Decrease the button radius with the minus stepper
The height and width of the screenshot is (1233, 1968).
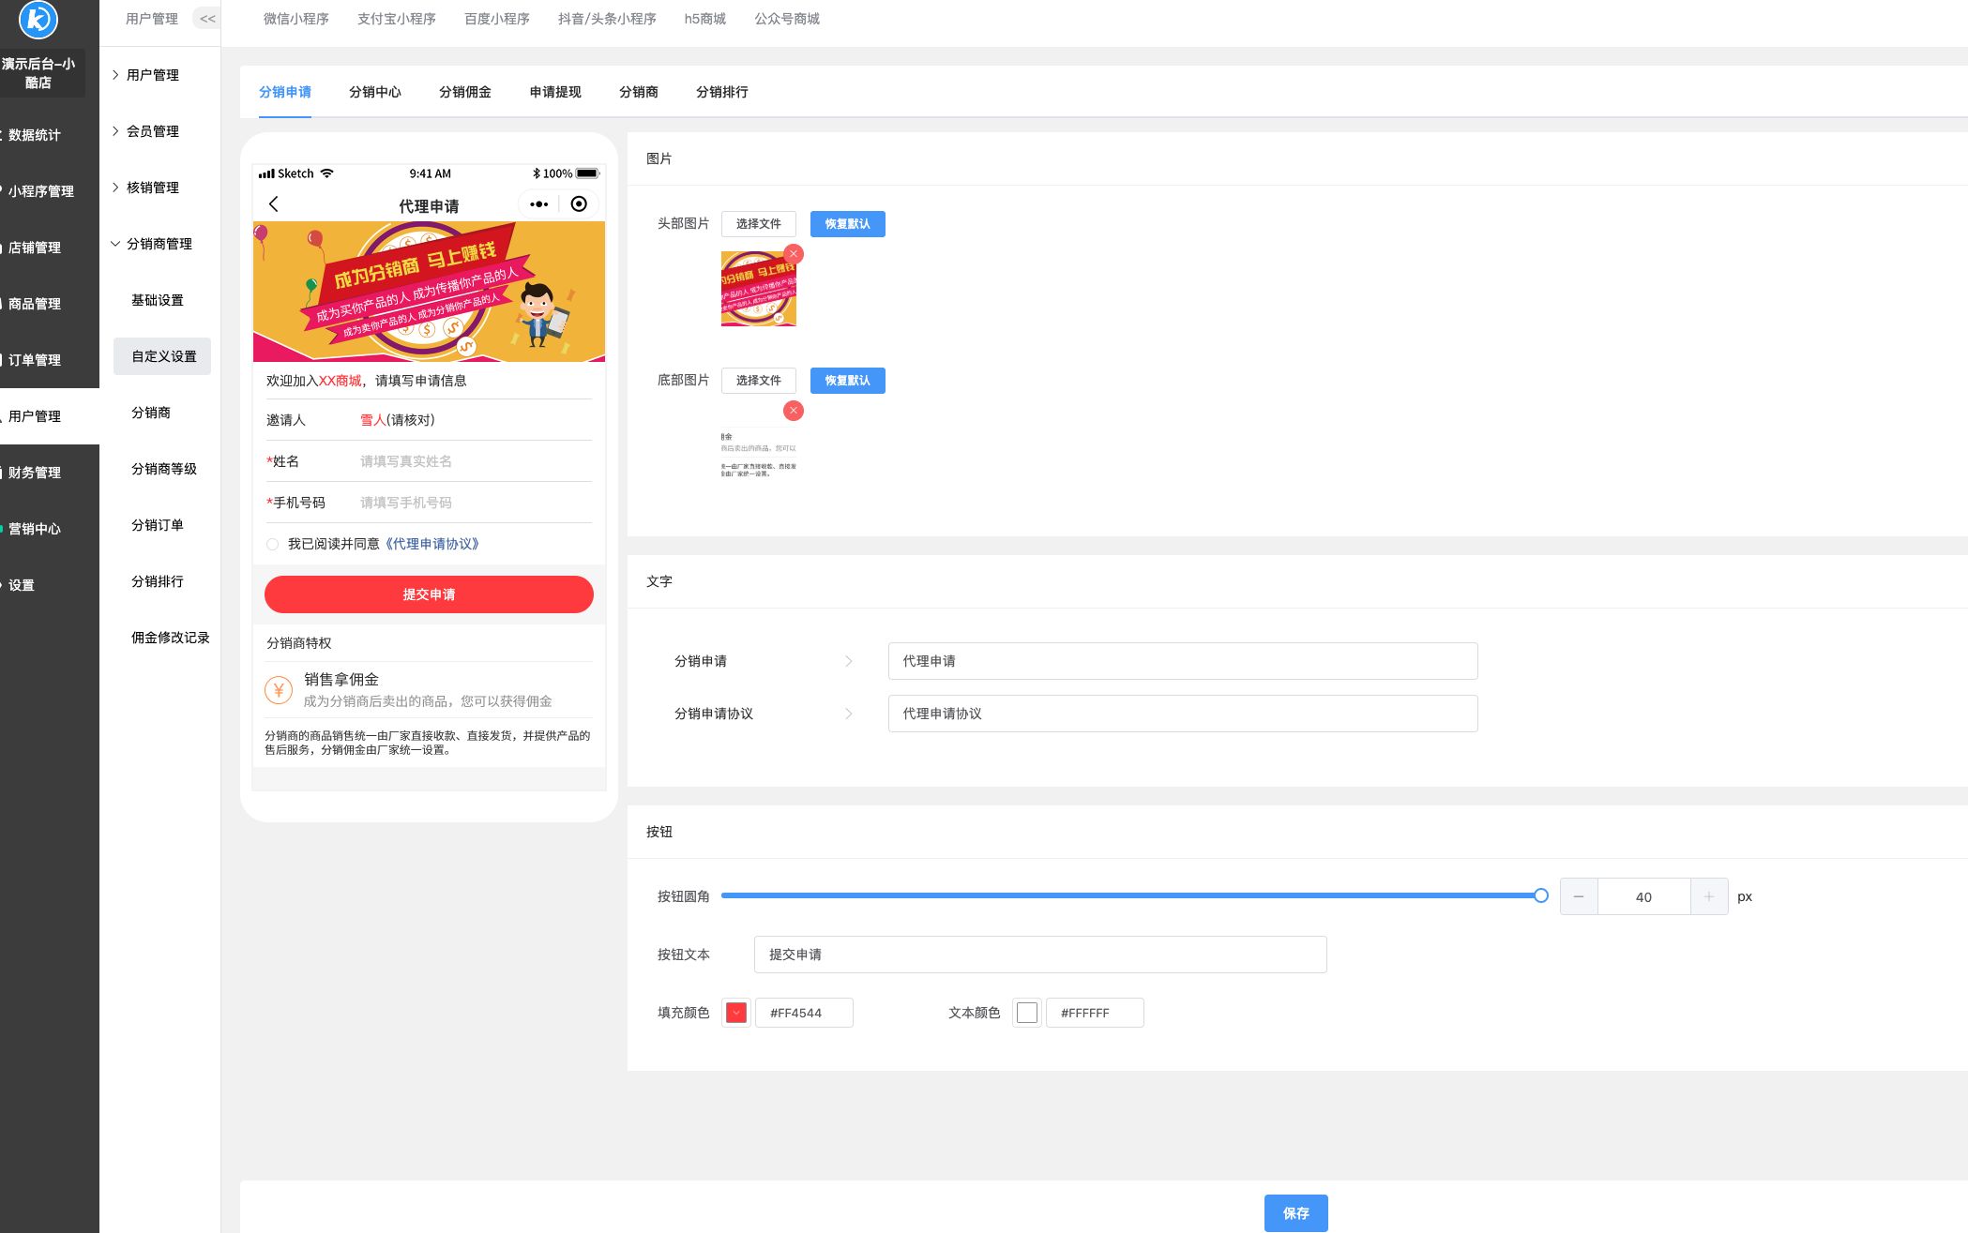pos(1579,897)
